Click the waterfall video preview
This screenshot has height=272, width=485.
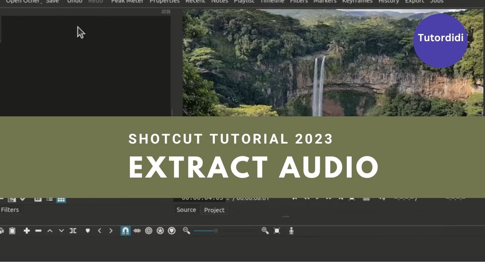(x=333, y=62)
